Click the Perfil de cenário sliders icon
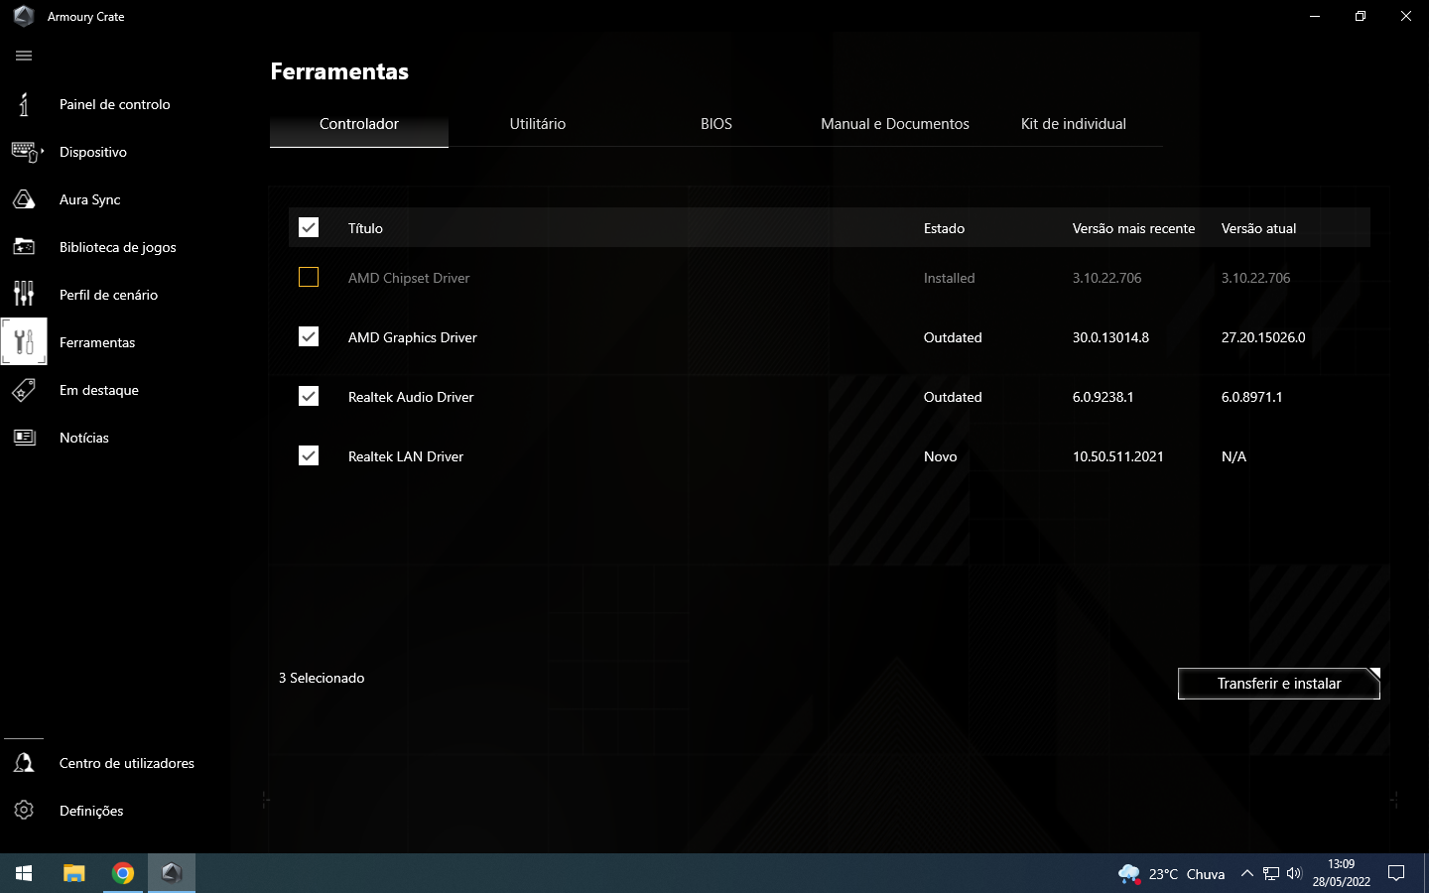The width and height of the screenshot is (1429, 893). pyautogui.click(x=24, y=294)
